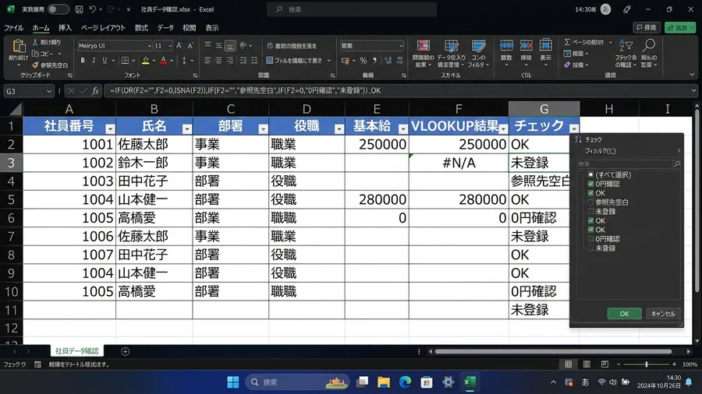The width and height of the screenshot is (702, 394).
Task: Switch to Page Layout view in status bar
Action: [587, 364]
